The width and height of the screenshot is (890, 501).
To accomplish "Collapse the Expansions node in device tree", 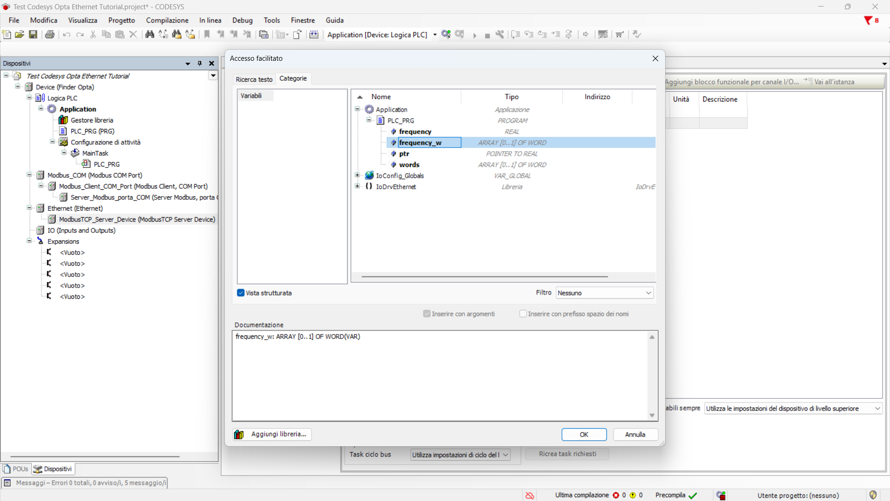I will (x=29, y=241).
